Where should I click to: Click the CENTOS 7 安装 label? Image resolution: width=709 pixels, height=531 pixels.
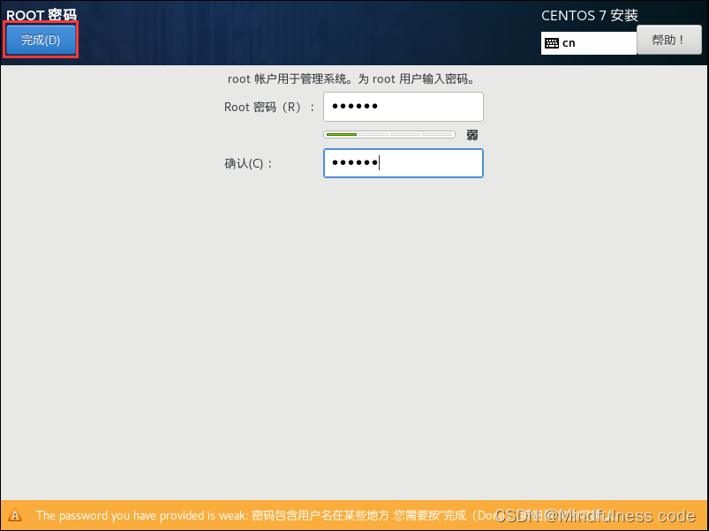pyautogui.click(x=589, y=15)
